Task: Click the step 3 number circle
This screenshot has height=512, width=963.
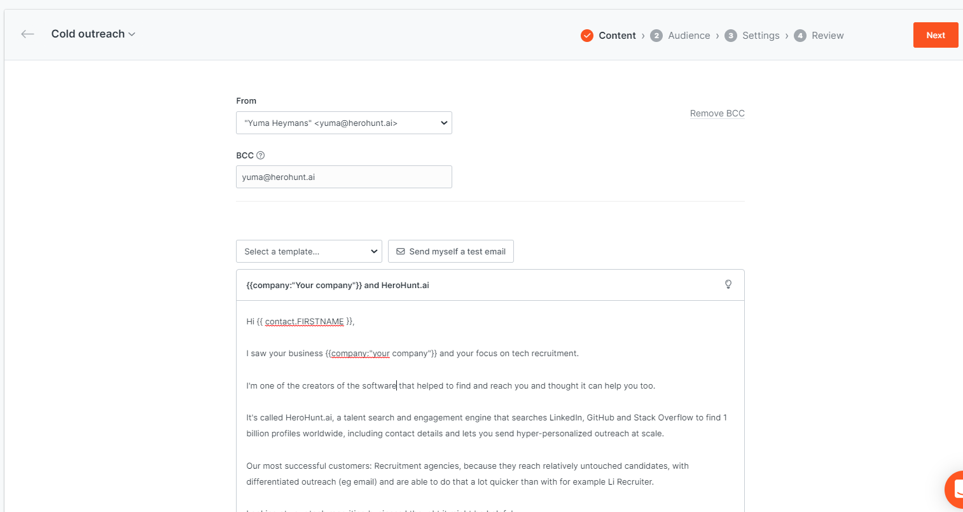Action: tap(731, 36)
